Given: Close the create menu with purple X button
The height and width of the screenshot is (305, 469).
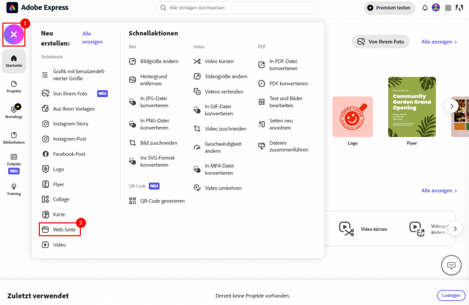Looking at the screenshot, I should (13, 35).
